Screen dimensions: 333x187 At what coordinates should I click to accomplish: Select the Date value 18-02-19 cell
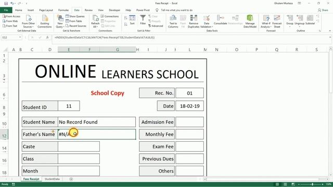point(189,106)
